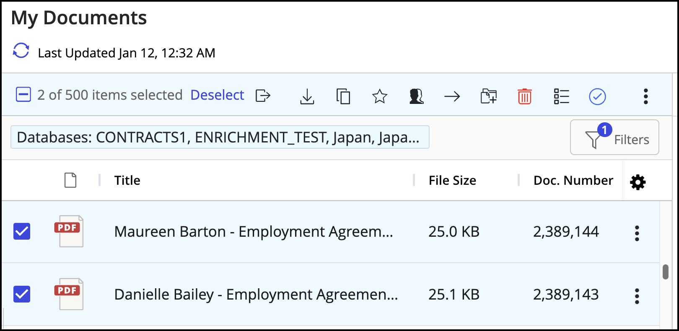Add selected items to favorites star
This screenshot has width=679, height=331.
click(380, 96)
